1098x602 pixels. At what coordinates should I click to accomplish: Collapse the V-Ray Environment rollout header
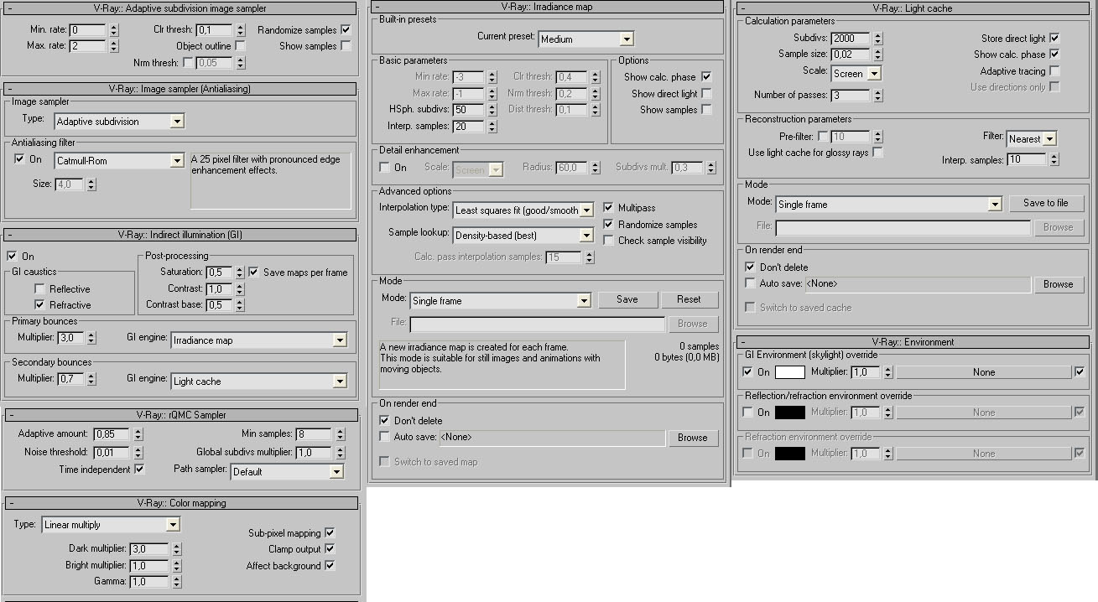(913, 342)
